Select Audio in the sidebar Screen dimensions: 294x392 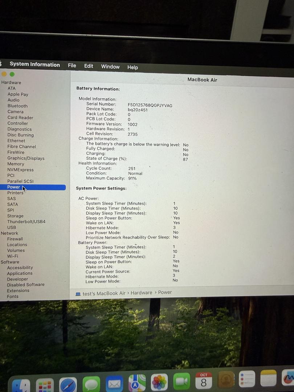[x=13, y=100]
